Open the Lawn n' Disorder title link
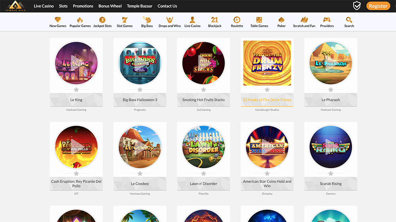This screenshot has height=222, width=396. click(x=204, y=184)
